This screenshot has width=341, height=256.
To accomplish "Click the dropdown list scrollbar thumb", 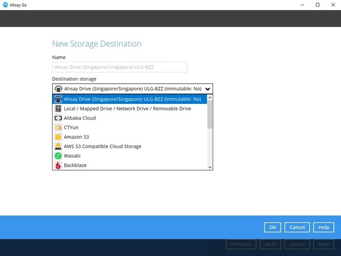I will [x=210, y=114].
